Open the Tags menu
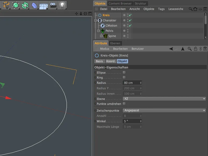The height and width of the screenshot is (156, 208). [161, 9]
